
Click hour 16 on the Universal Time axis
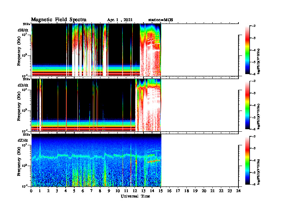pos(169,191)
